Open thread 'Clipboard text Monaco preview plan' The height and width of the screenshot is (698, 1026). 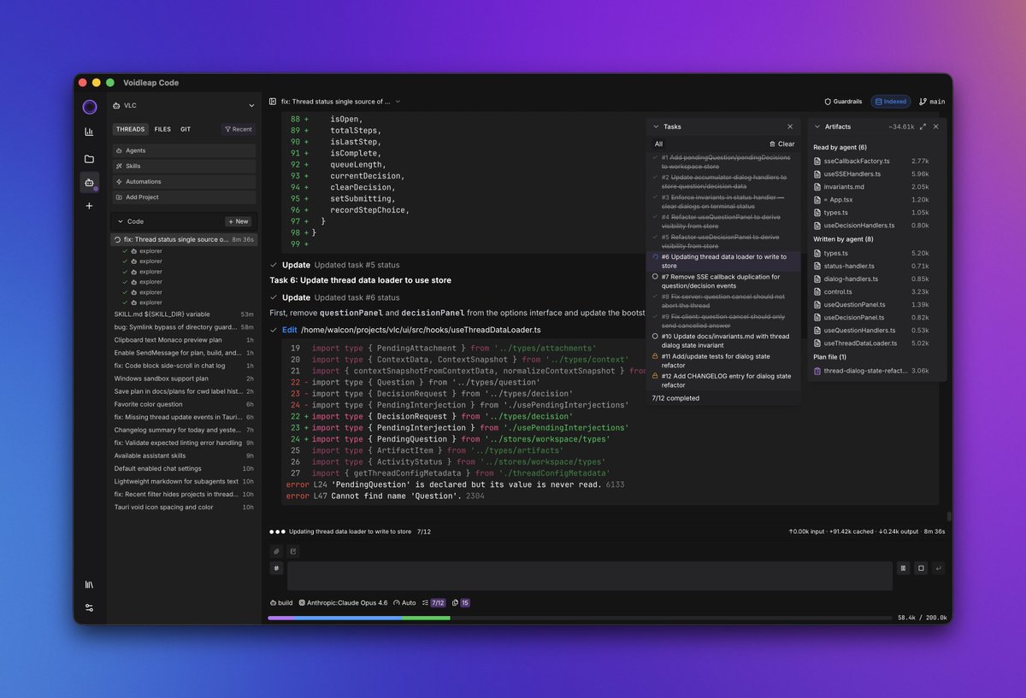pos(184,340)
